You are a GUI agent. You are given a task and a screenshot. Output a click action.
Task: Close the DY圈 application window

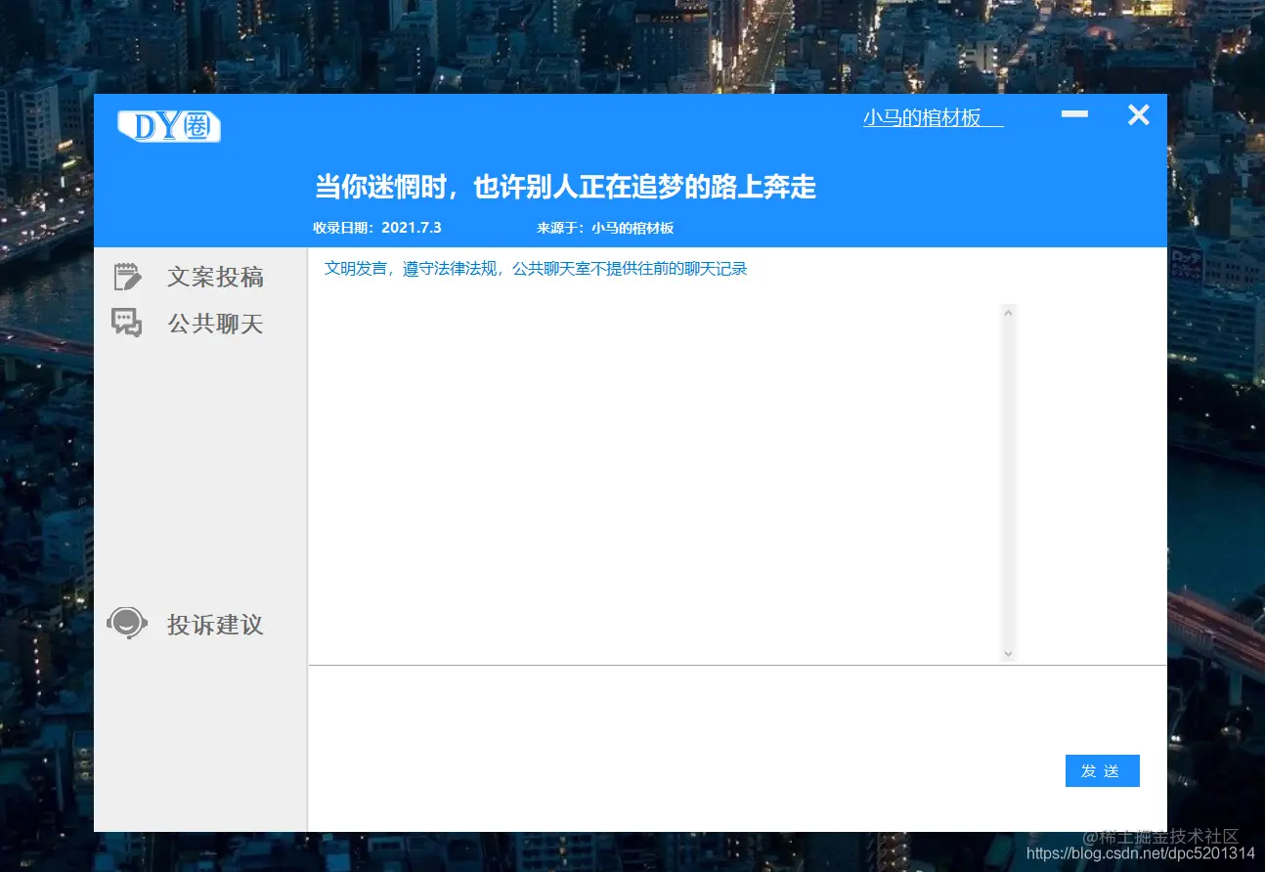1138,114
